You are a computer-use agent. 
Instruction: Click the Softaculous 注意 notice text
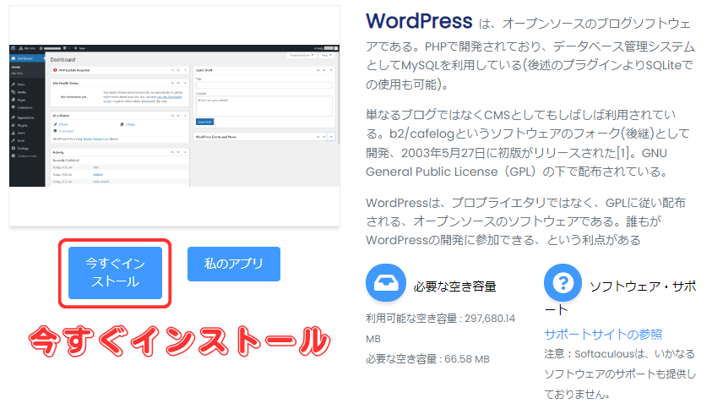(620, 374)
